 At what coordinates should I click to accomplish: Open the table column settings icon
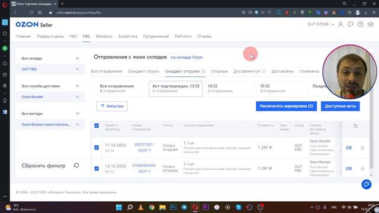[x=355, y=126]
